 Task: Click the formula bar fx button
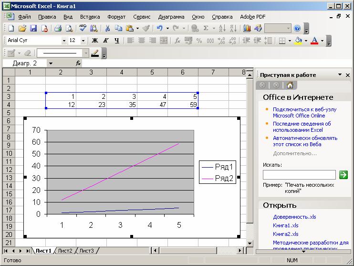pyautogui.click(x=78, y=64)
